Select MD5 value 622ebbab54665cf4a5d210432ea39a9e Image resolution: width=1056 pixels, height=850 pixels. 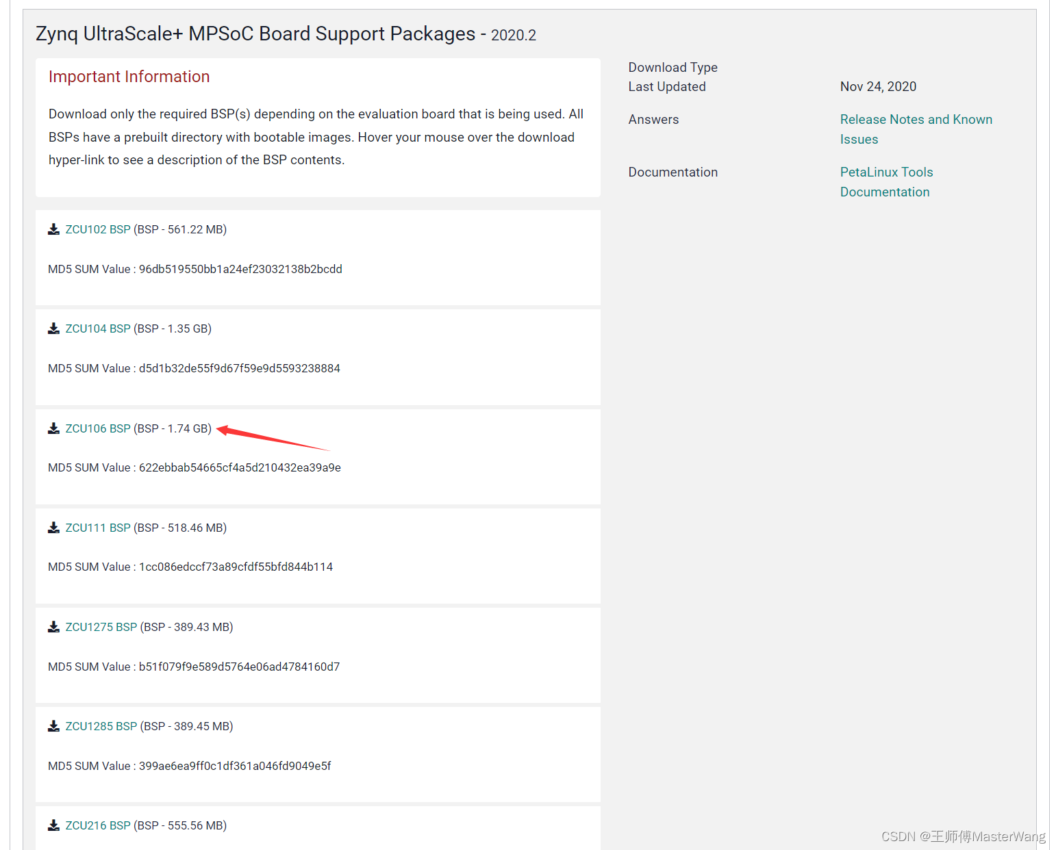pos(240,467)
